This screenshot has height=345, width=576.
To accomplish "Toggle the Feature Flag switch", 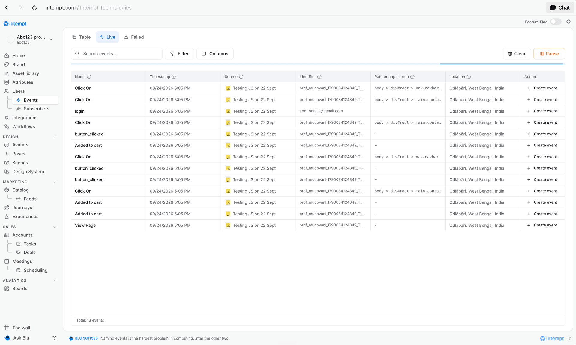I will coord(556,22).
